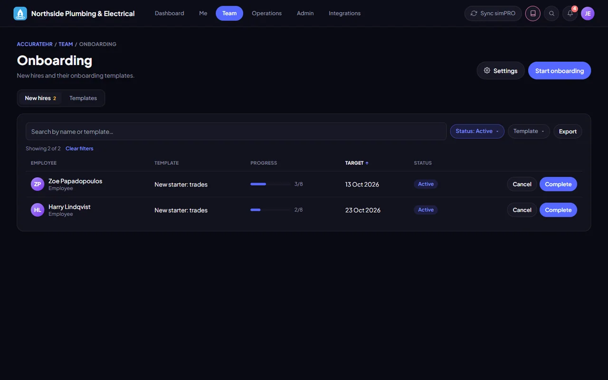
Task: Click the Zoe Papadopoulos name
Action: pyautogui.click(x=75, y=181)
